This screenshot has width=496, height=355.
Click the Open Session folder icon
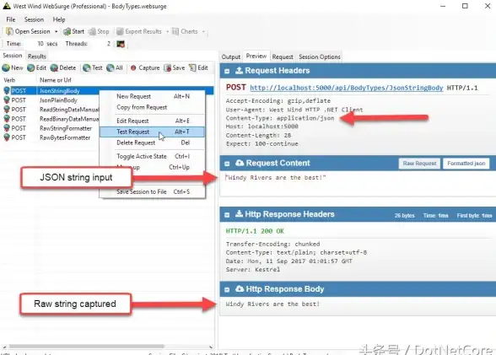(x=9, y=31)
